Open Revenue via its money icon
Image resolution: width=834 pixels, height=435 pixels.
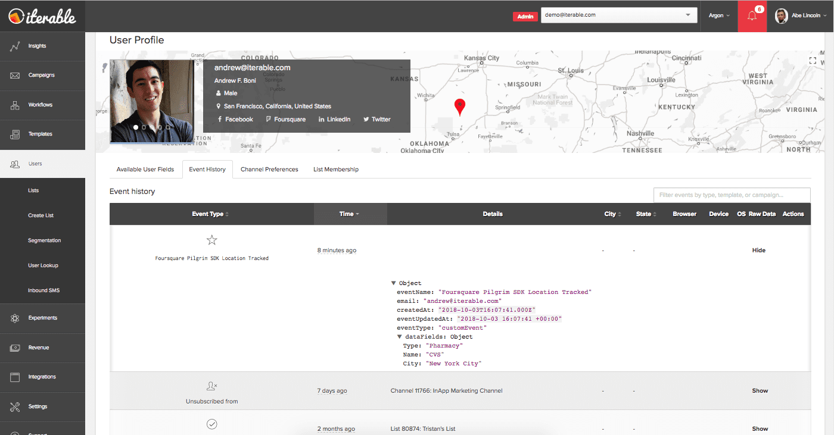click(x=15, y=348)
